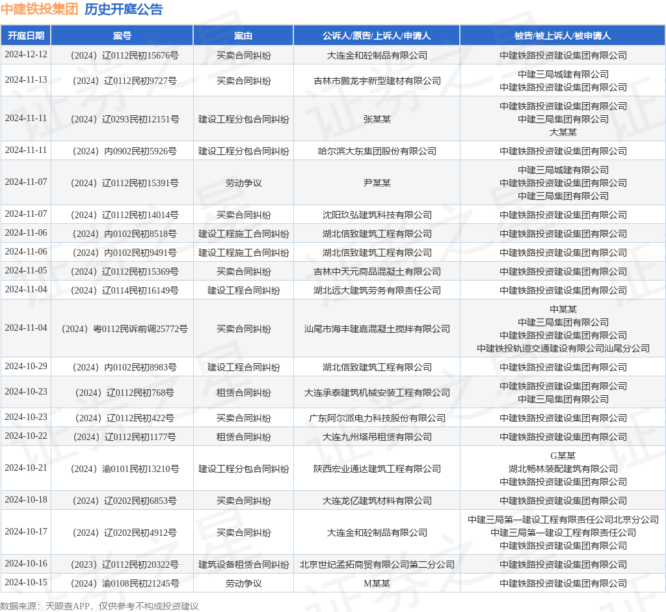This screenshot has width=666, height=612.
Task: Click plaintiff 北京世纪孟拓商贸有限公司第二分公司
Action: coord(377,564)
